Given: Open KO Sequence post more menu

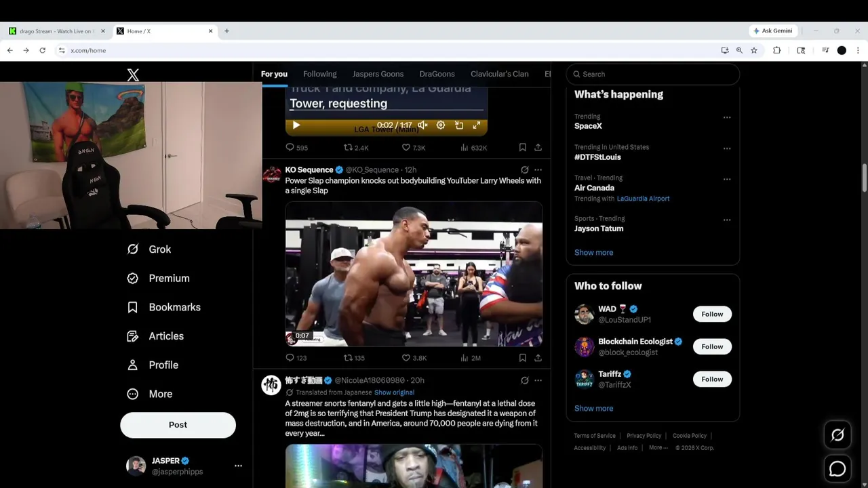Looking at the screenshot, I should pyautogui.click(x=538, y=170).
